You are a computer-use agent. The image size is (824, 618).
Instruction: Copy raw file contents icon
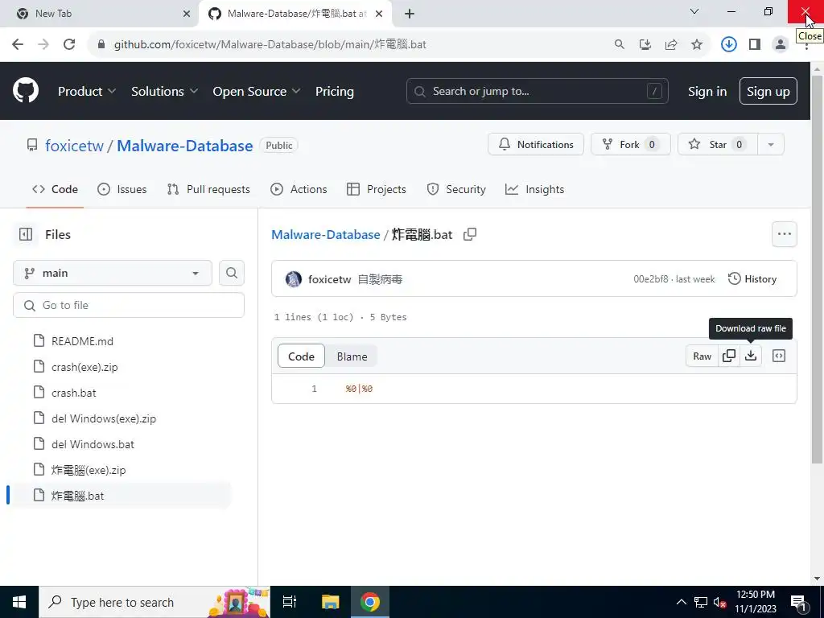(729, 356)
